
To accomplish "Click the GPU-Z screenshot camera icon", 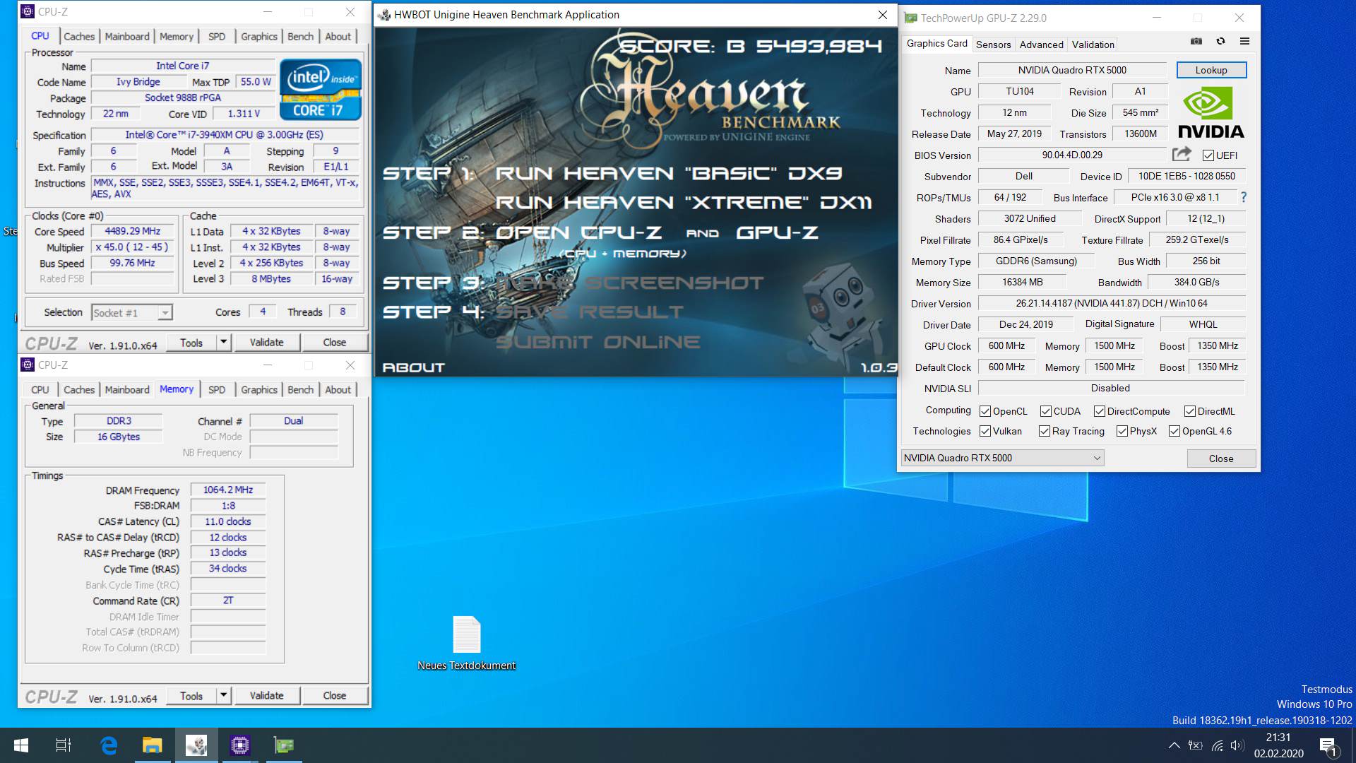I will point(1196,42).
